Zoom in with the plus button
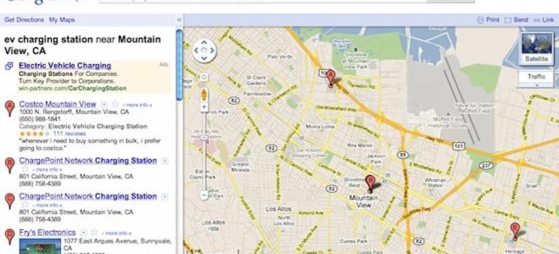 click(x=204, y=107)
